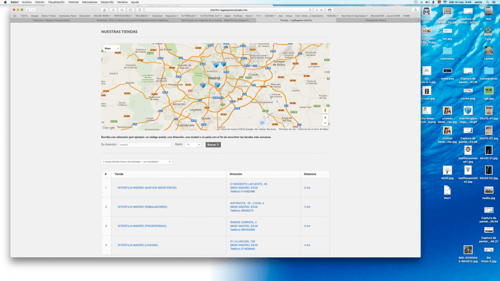Open a new Safari tab with plus
500x281 pixels.
tap(418, 20)
